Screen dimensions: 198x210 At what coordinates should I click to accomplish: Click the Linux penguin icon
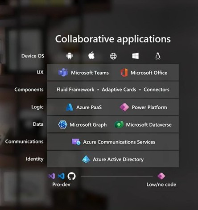(158, 56)
